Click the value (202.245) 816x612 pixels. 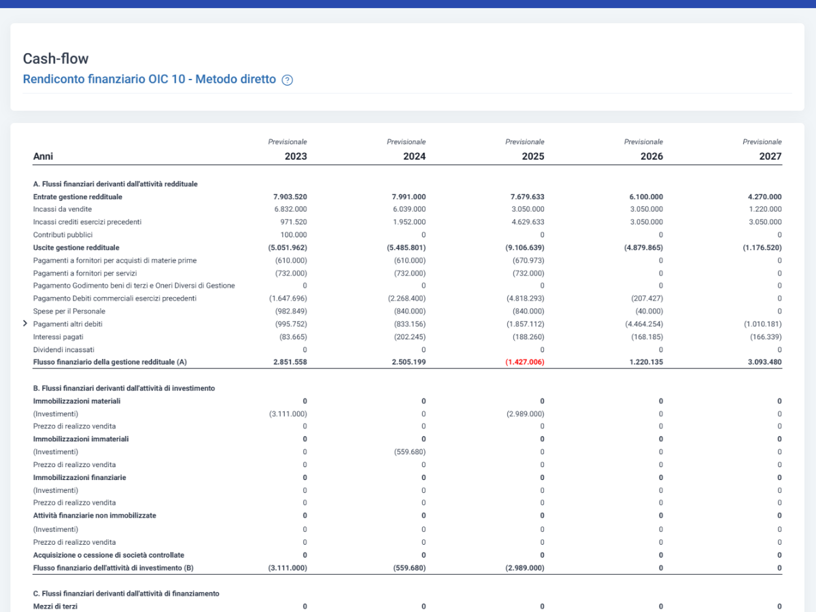(410, 337)
